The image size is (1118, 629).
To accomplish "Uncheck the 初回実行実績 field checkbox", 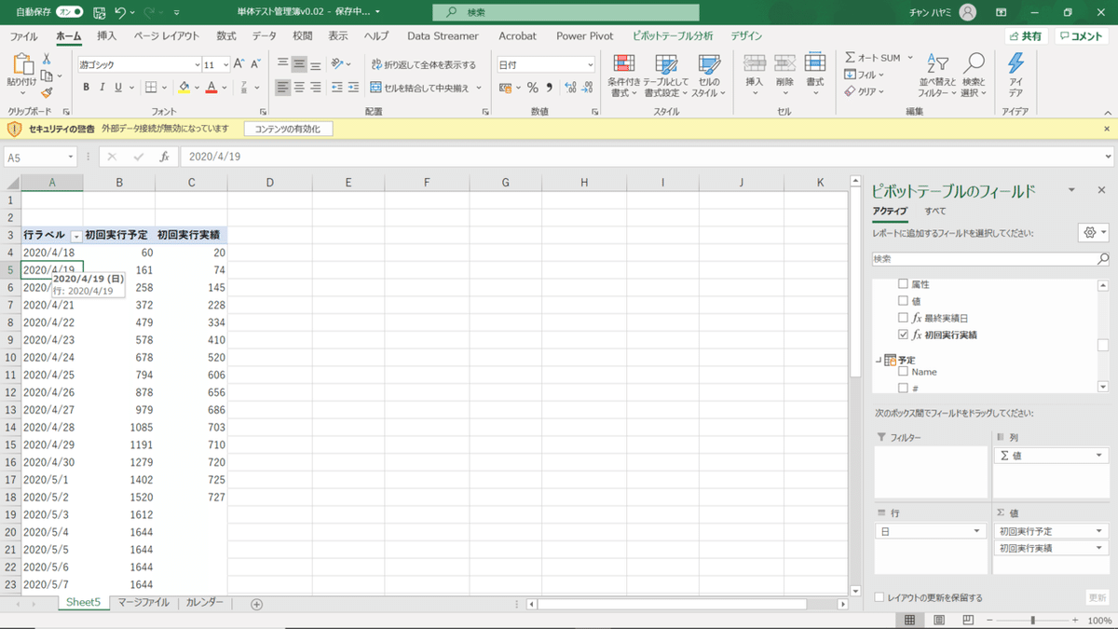I will (902, 335).
